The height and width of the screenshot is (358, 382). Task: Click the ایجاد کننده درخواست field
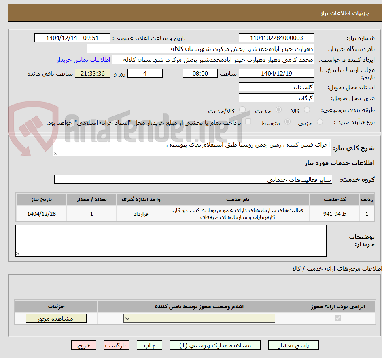213,60
